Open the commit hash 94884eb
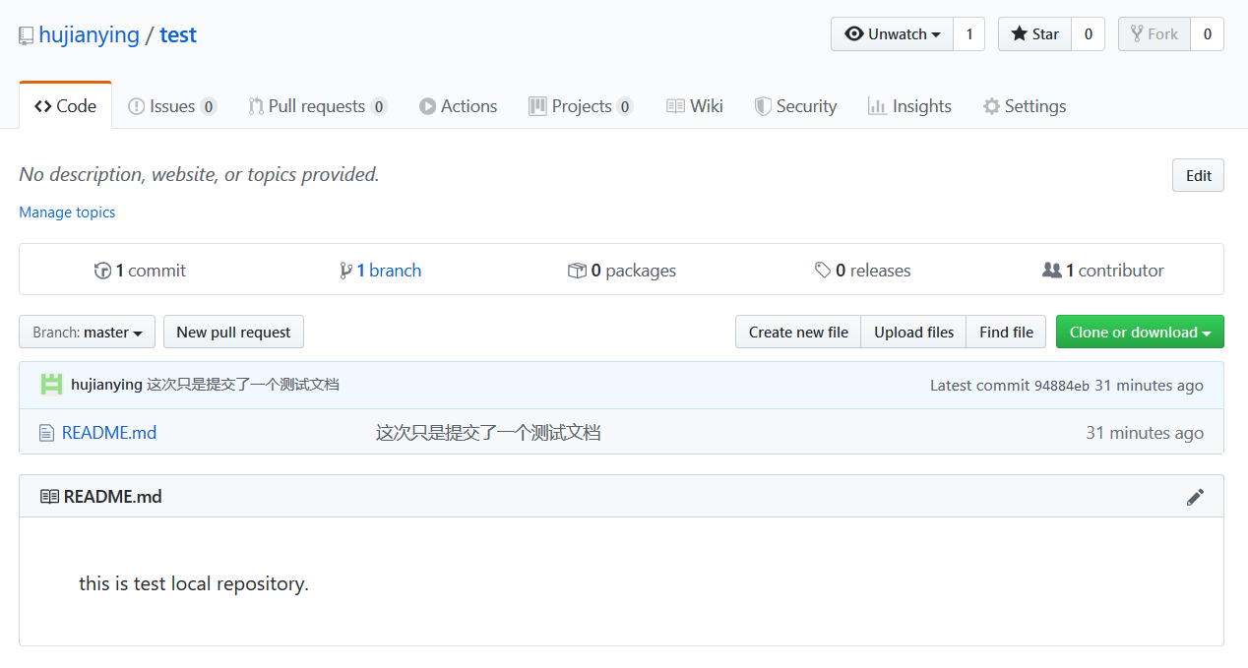This screenshot has height=668, width=1248. pos(1061,386)
